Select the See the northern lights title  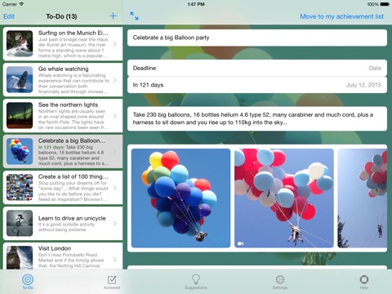tap(68, 105)
